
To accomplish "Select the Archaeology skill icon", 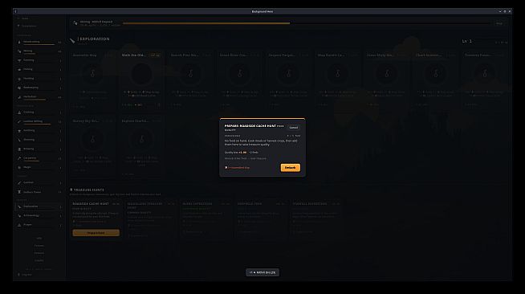I will point(19,215).
